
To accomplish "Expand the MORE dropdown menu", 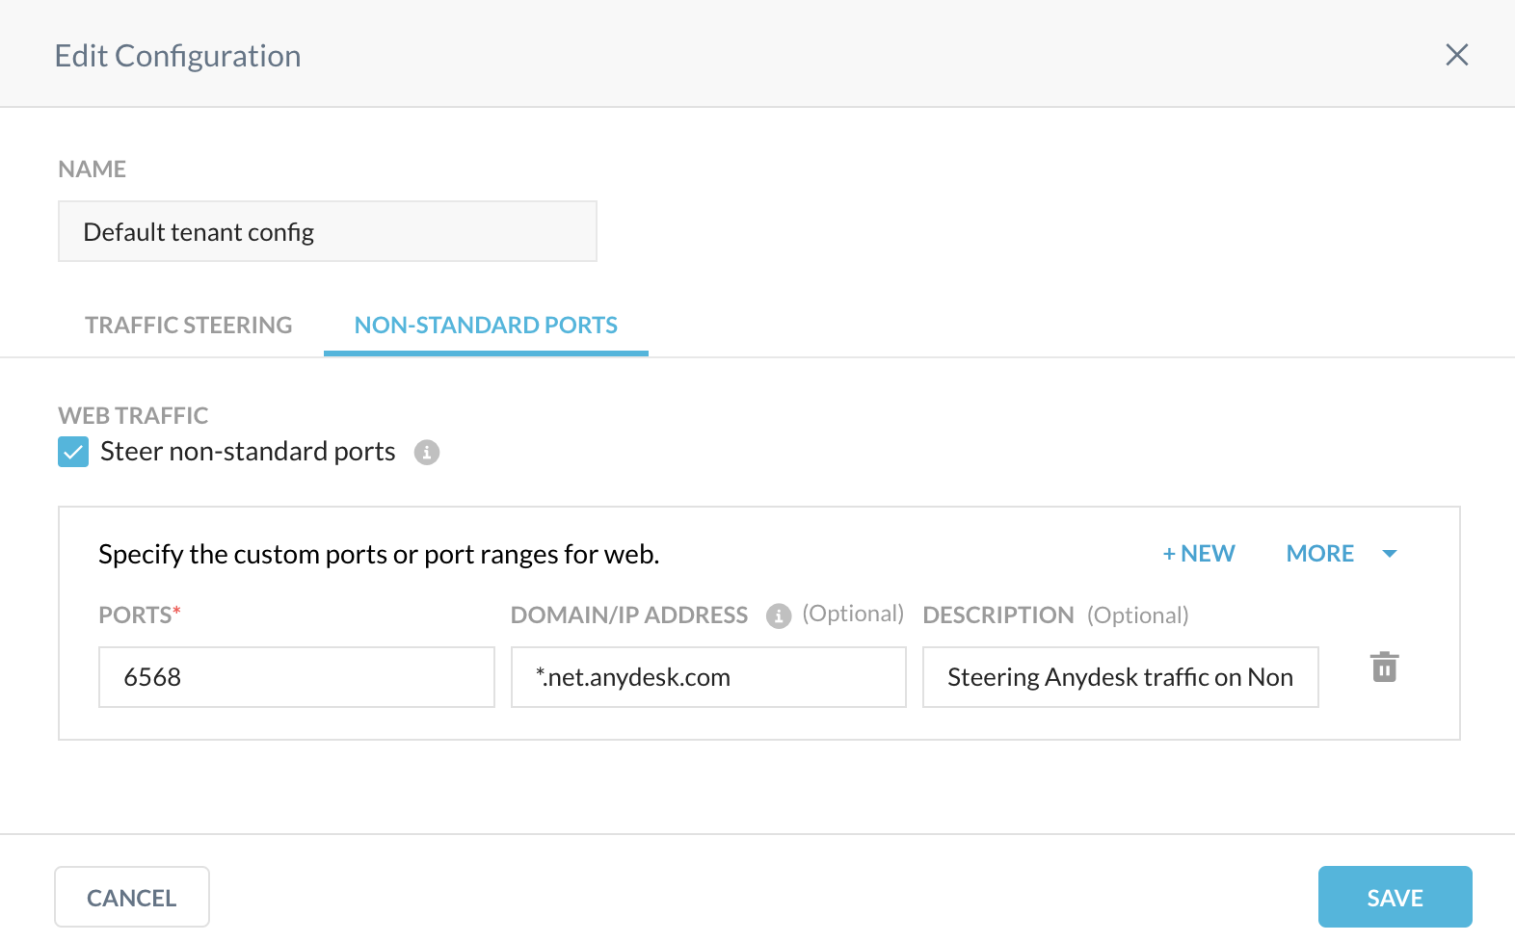I will [1342, 554].
